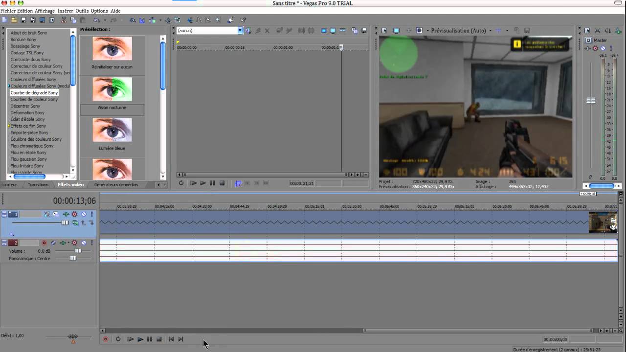Screen dimensions: 626x352
Task: Toggle loop playback in main transport
Action: click(x=118, y=339)
